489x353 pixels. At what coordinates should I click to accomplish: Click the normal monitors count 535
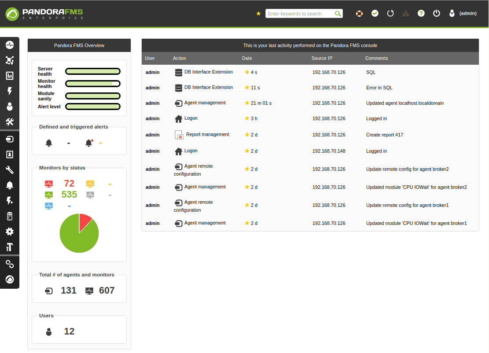(69, 195)
